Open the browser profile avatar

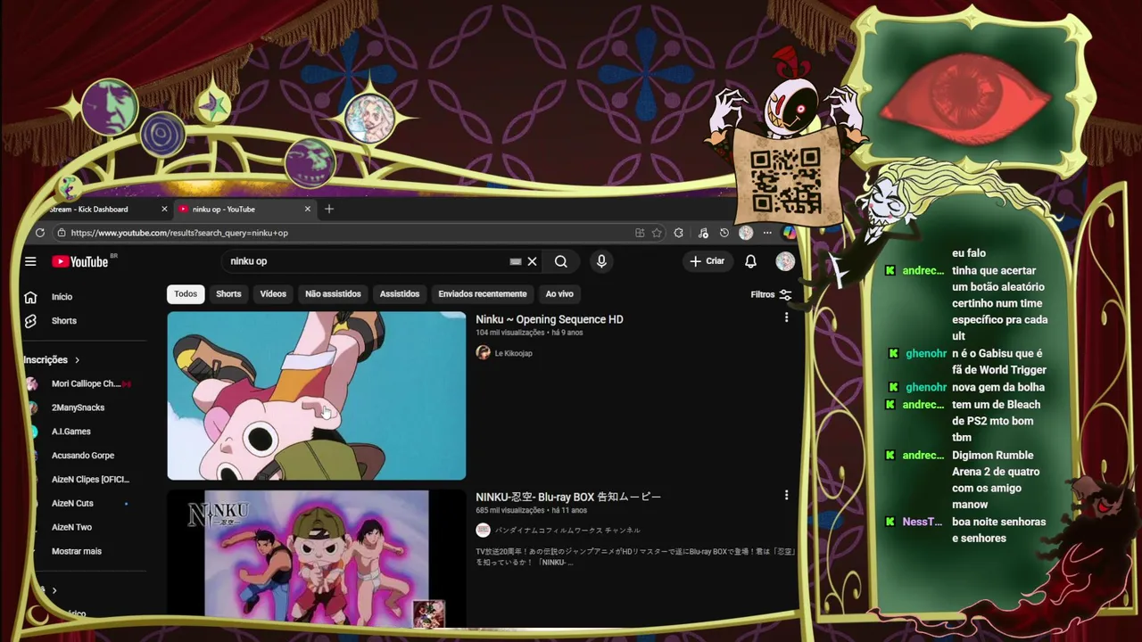(746, 233)
